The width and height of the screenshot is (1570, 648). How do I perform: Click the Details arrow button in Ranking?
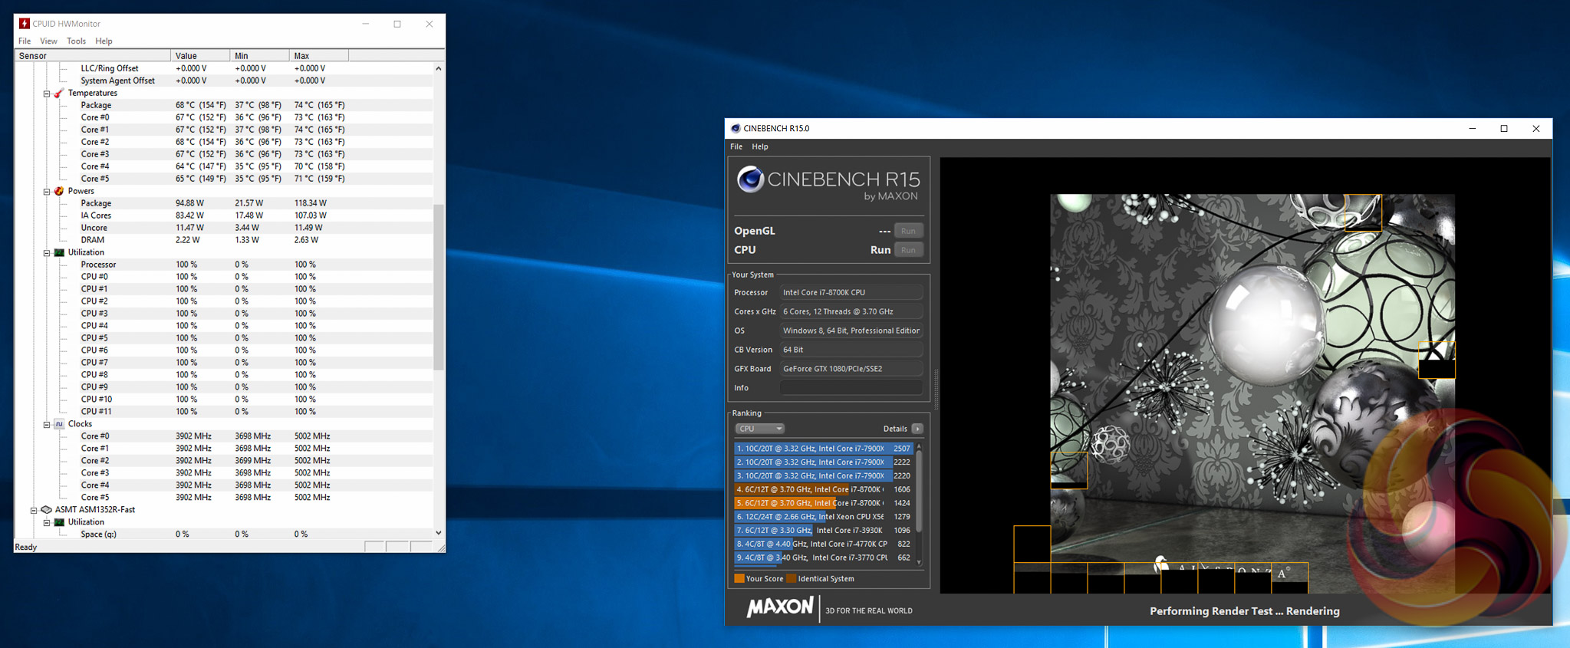pyautogui.click(x=917, y=429)
